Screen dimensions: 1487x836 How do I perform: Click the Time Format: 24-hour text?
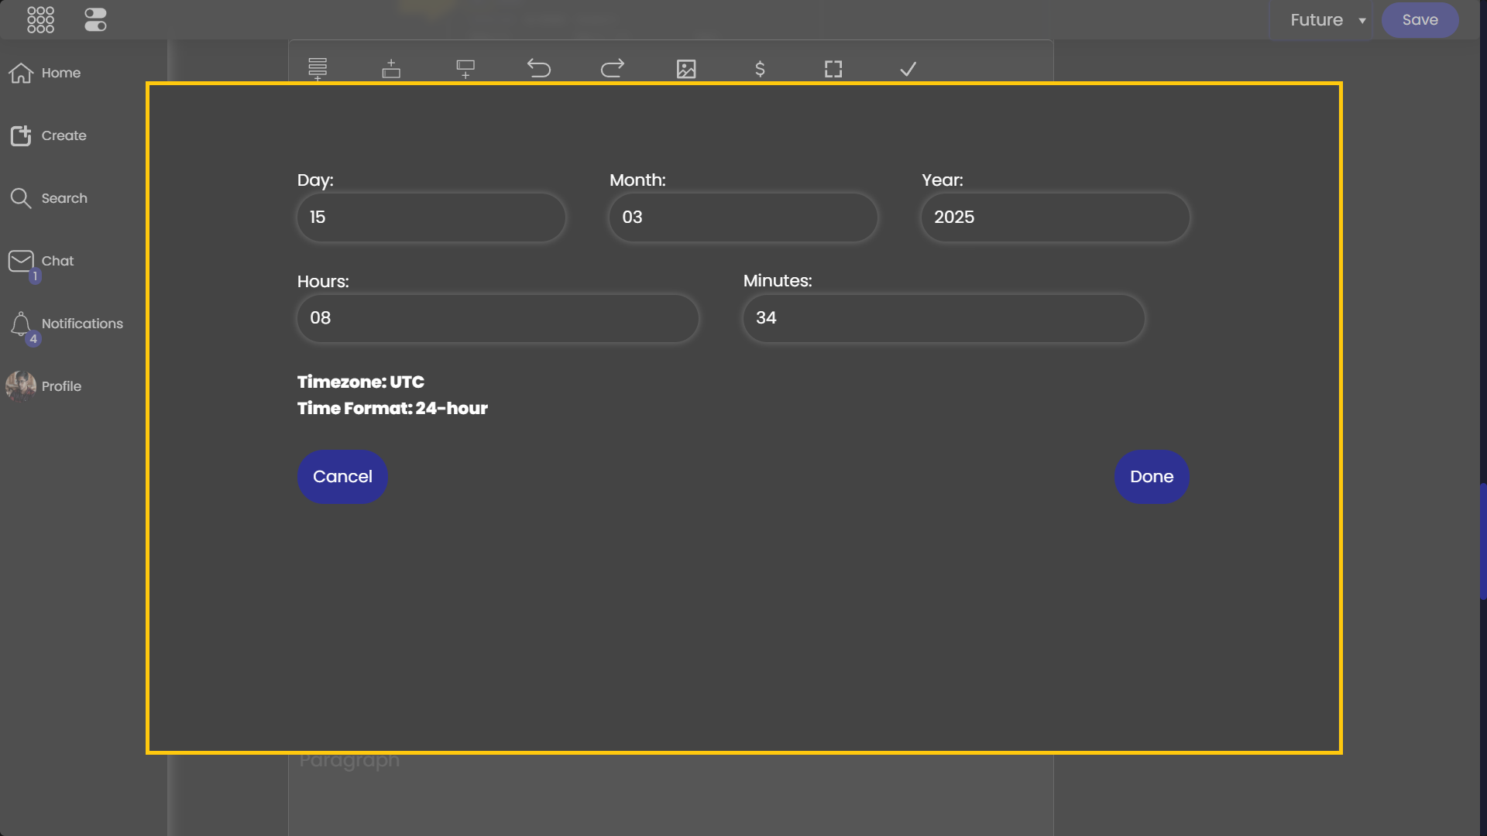tap(393, 408)
